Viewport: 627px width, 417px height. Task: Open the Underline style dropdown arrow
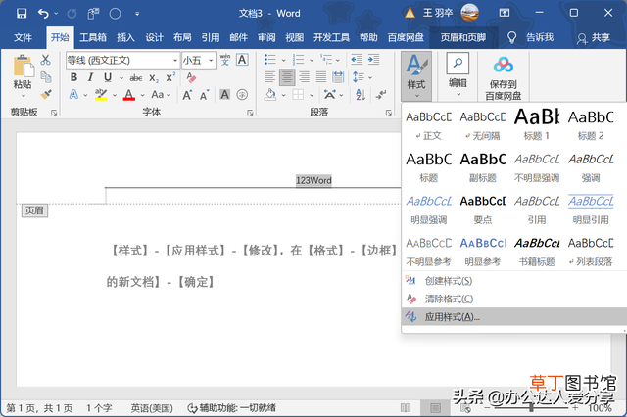(x=121, y=78)
